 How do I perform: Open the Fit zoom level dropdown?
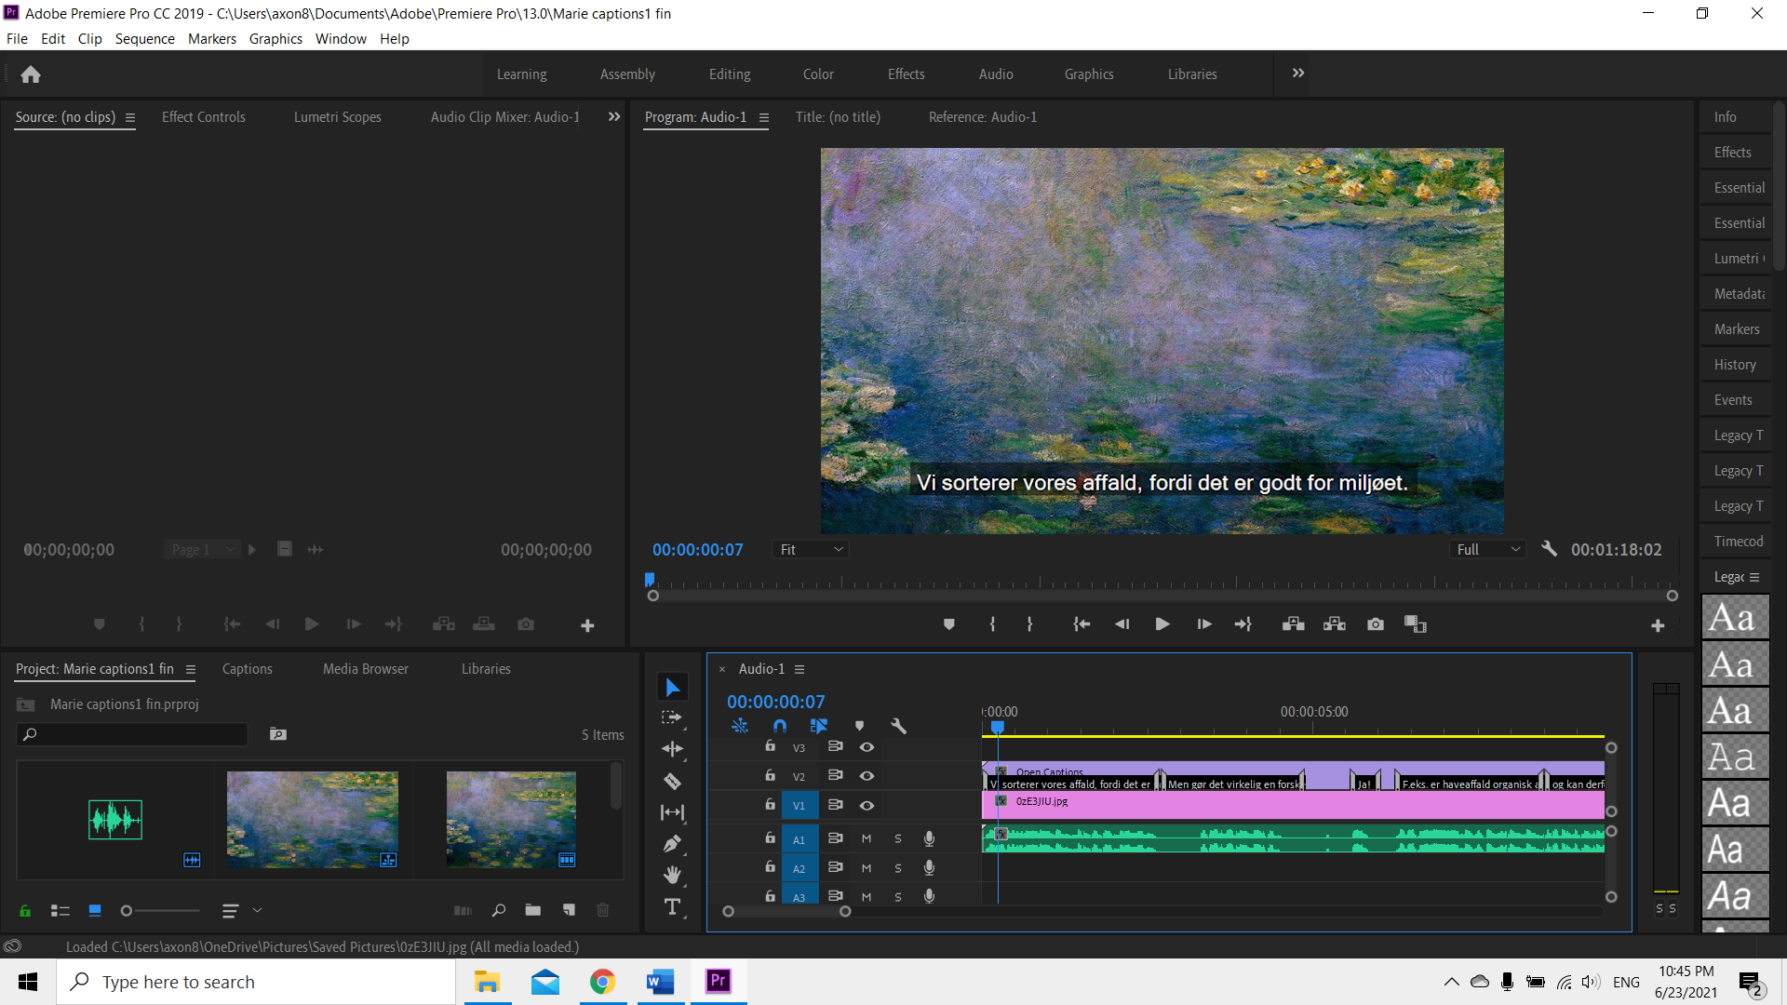click(x=810, y=549)
